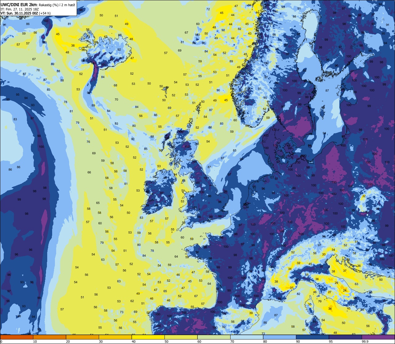Click the bright yellow 40–50 legend swatch

click(148, 337)
